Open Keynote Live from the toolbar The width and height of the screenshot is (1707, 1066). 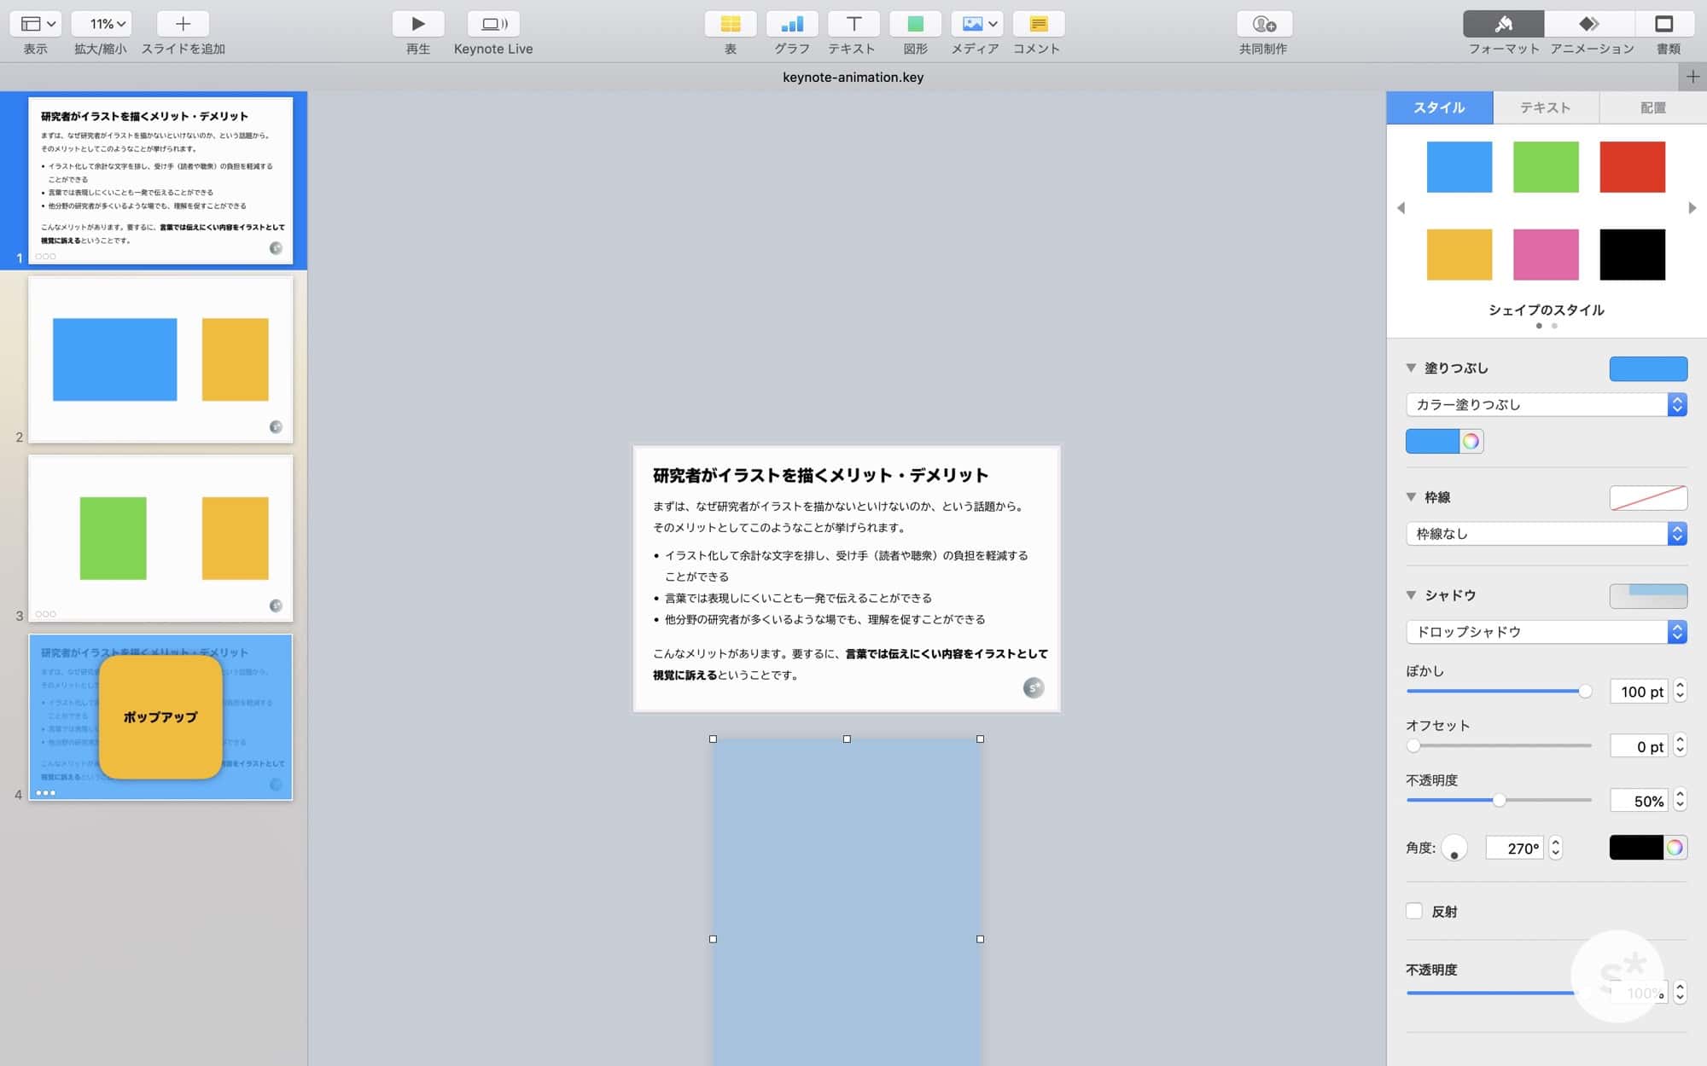[493, 24]
